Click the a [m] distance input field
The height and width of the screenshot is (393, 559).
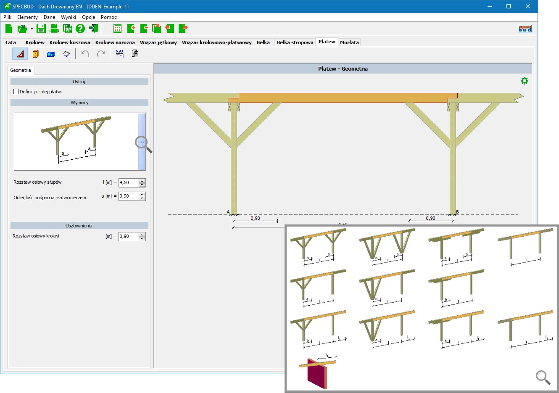click(128, 196)
